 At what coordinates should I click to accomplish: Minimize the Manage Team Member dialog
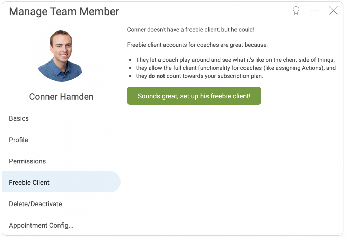pos(314,11)
